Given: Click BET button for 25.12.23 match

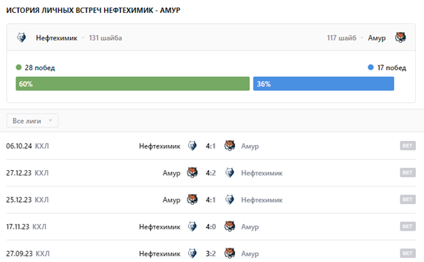Looking at the screenshot, I should tap(408, 199).
